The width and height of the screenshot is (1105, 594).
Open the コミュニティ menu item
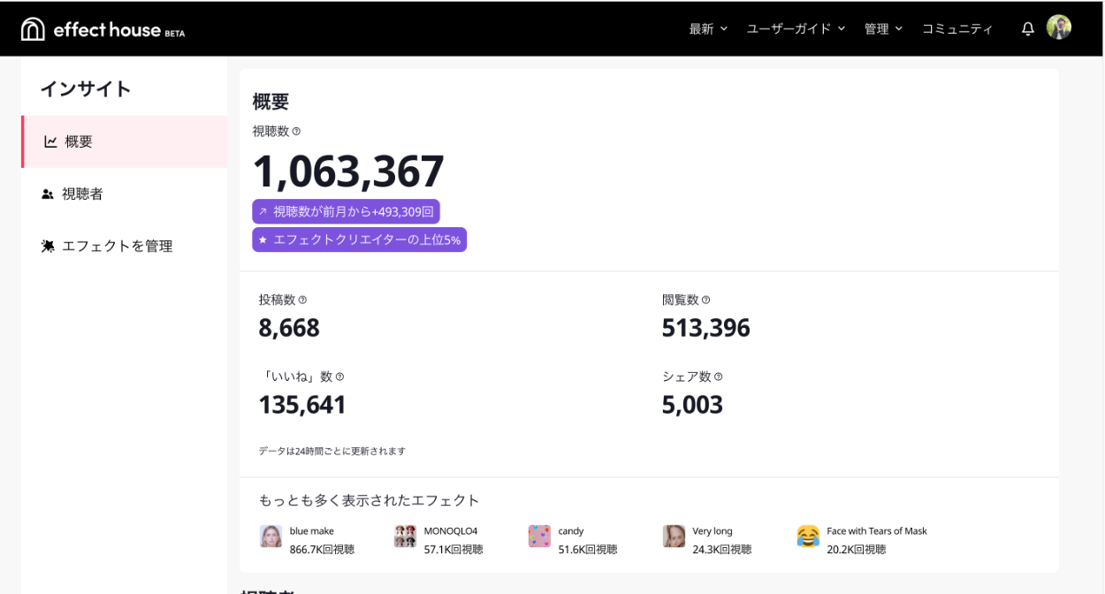coord(957,29)
